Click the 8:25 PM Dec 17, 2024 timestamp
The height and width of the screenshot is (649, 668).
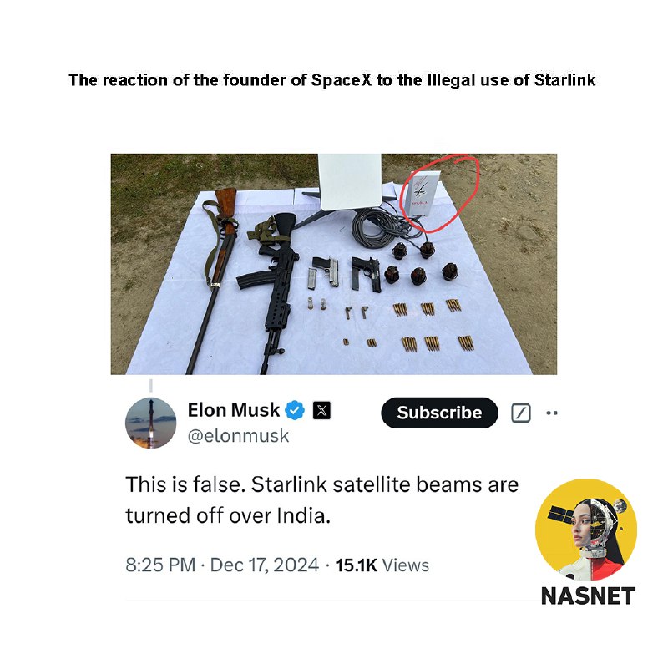coord(222,565)
